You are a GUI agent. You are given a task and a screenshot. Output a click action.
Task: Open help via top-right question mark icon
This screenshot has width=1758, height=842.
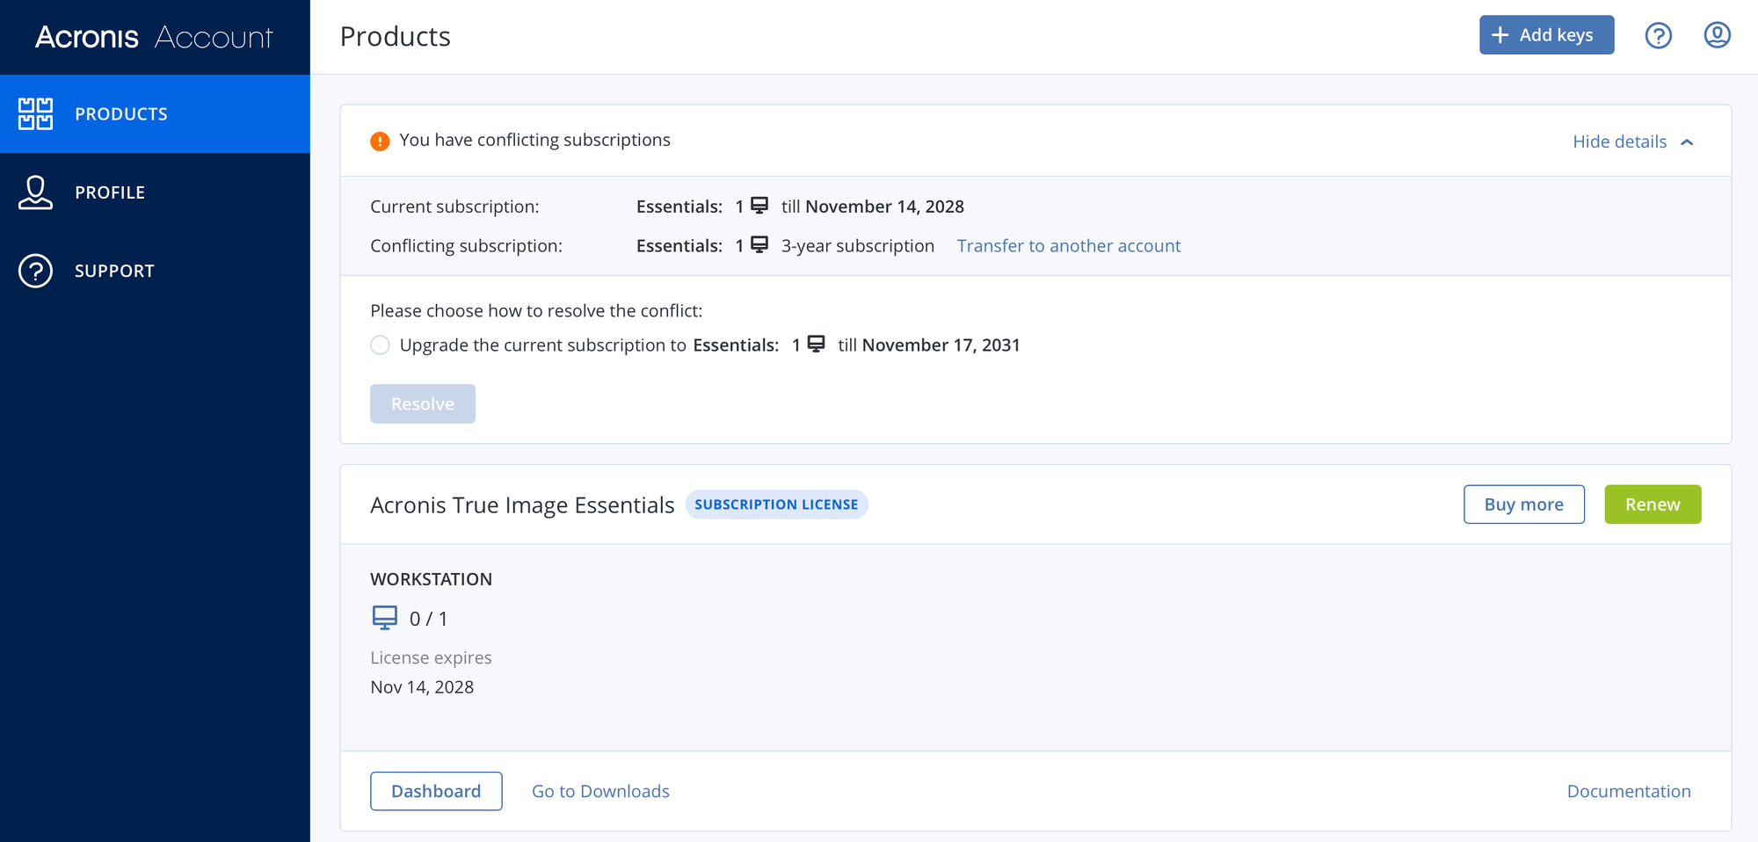[1658, 36]
